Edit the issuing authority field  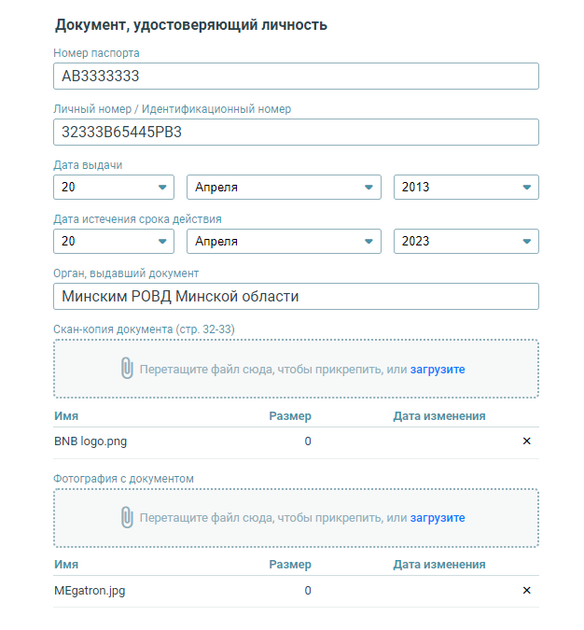(296, 296)
